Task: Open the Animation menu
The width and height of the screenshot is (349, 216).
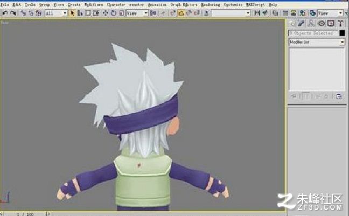Action: [157, 5]
